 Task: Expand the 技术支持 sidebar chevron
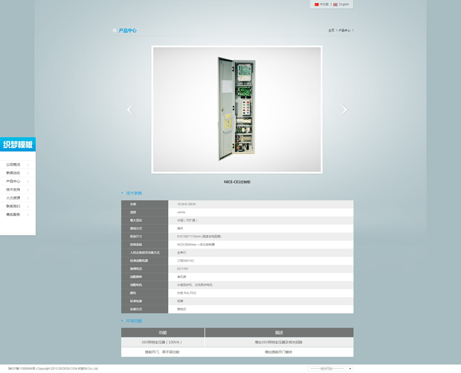(28, 190)
